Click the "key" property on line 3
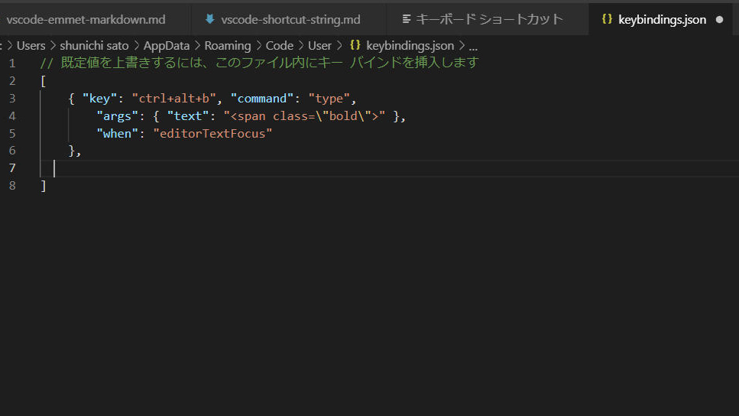The image size is (739, 416). [99, 99]
